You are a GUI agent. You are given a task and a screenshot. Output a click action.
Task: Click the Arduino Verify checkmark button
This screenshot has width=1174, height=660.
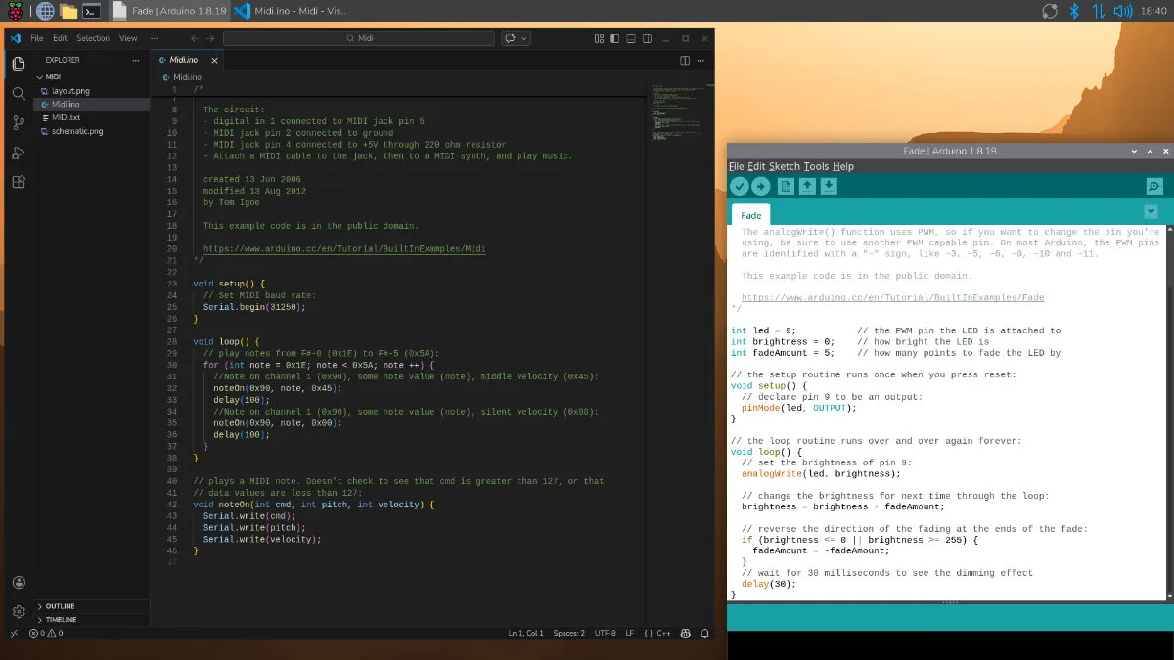(x=739, y=187)
